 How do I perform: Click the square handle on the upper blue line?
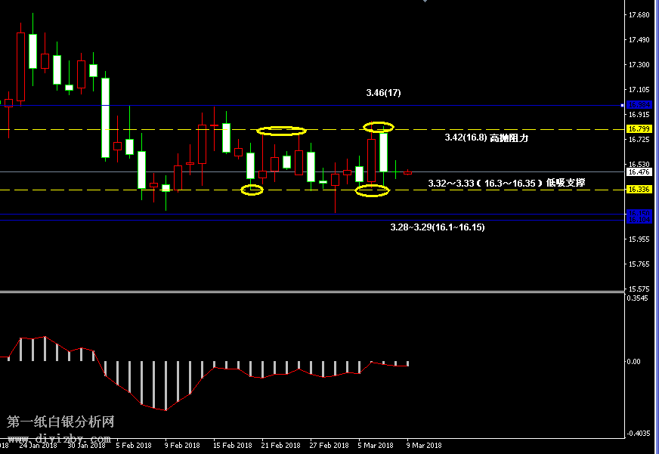tap(621, 105)
